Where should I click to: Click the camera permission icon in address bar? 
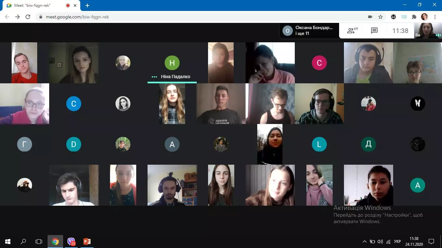click(370, 17)
